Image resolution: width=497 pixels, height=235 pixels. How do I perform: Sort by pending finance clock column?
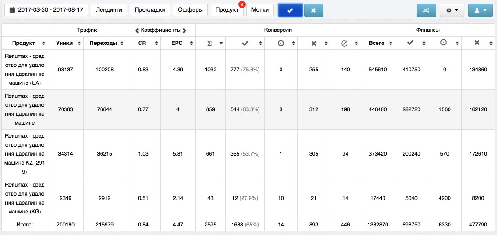(x=444, y=43)
